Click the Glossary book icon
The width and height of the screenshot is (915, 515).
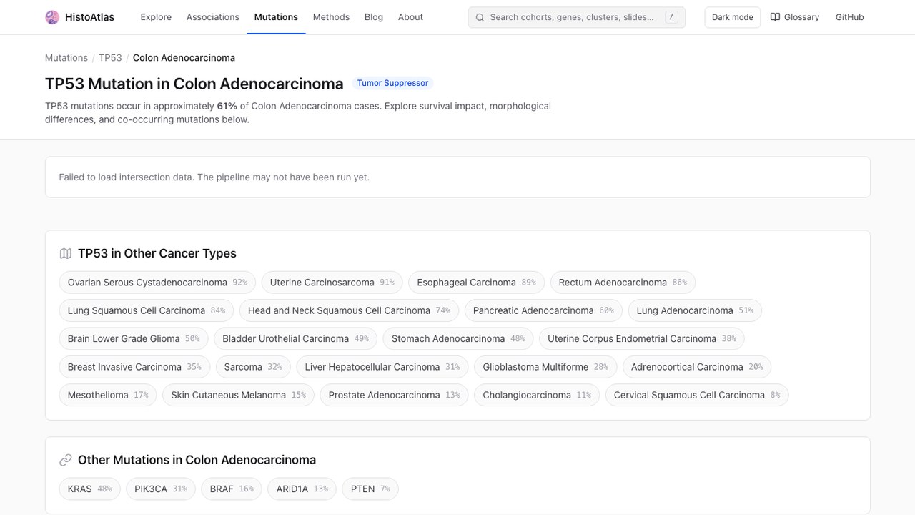click(775, 17)
